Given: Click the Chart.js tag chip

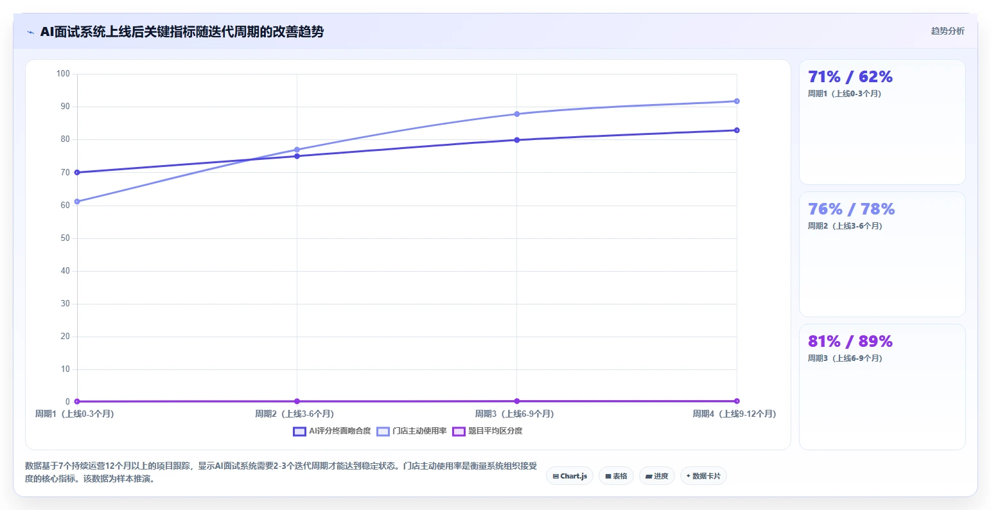Looking at the screenshot, I should coord(570,476).
